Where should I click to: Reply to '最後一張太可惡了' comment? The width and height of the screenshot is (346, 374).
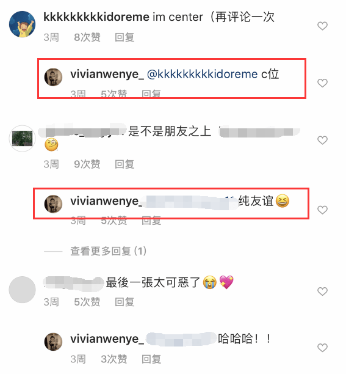point(124,302)
